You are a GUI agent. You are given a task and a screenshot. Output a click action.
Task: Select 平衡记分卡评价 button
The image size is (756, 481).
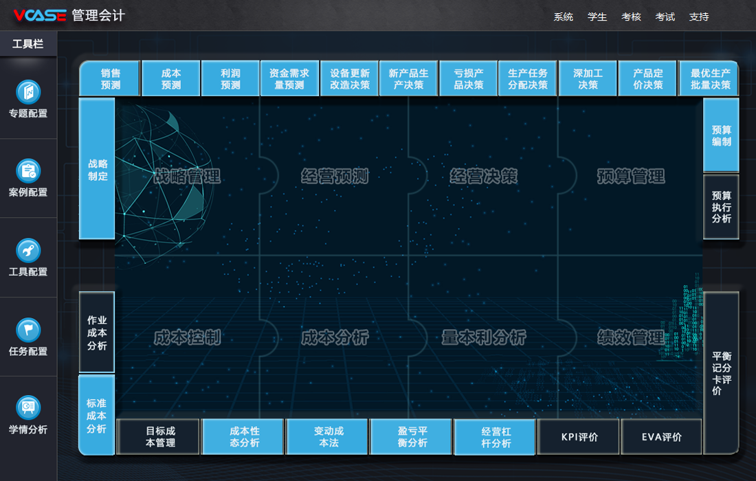pos(721,373)
